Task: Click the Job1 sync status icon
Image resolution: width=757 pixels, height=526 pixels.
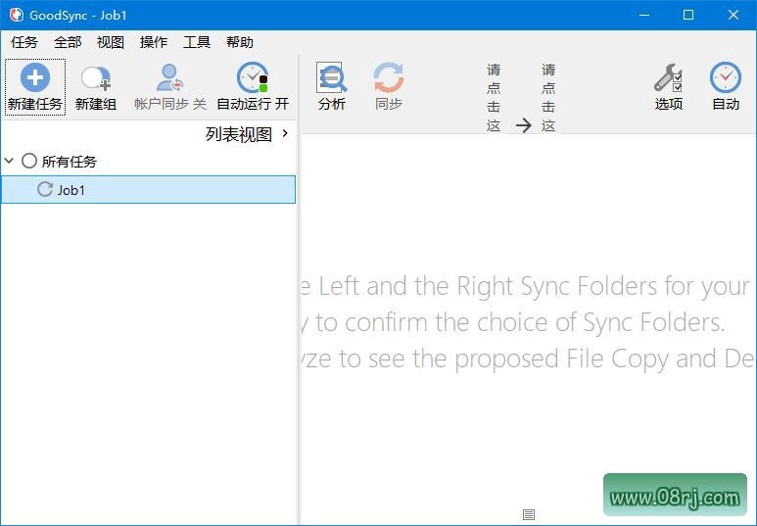Action: [45, 189]
